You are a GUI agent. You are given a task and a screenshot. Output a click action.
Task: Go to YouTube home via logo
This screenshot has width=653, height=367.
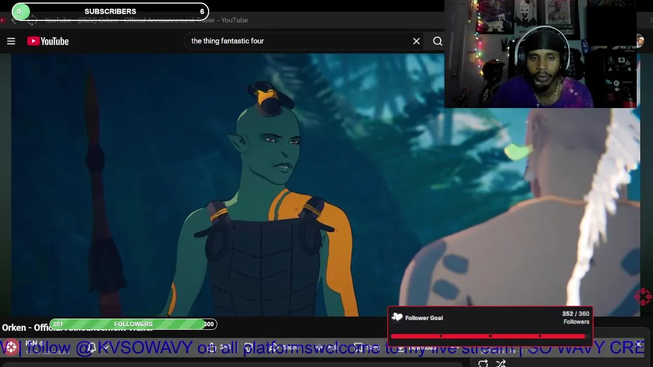pyautogui.click(x=48, y=41)
